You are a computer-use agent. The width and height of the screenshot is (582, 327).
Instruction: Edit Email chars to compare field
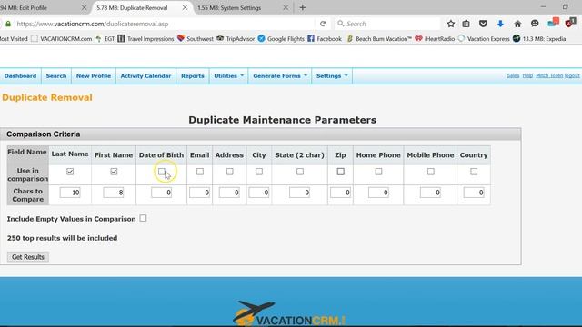200,193
